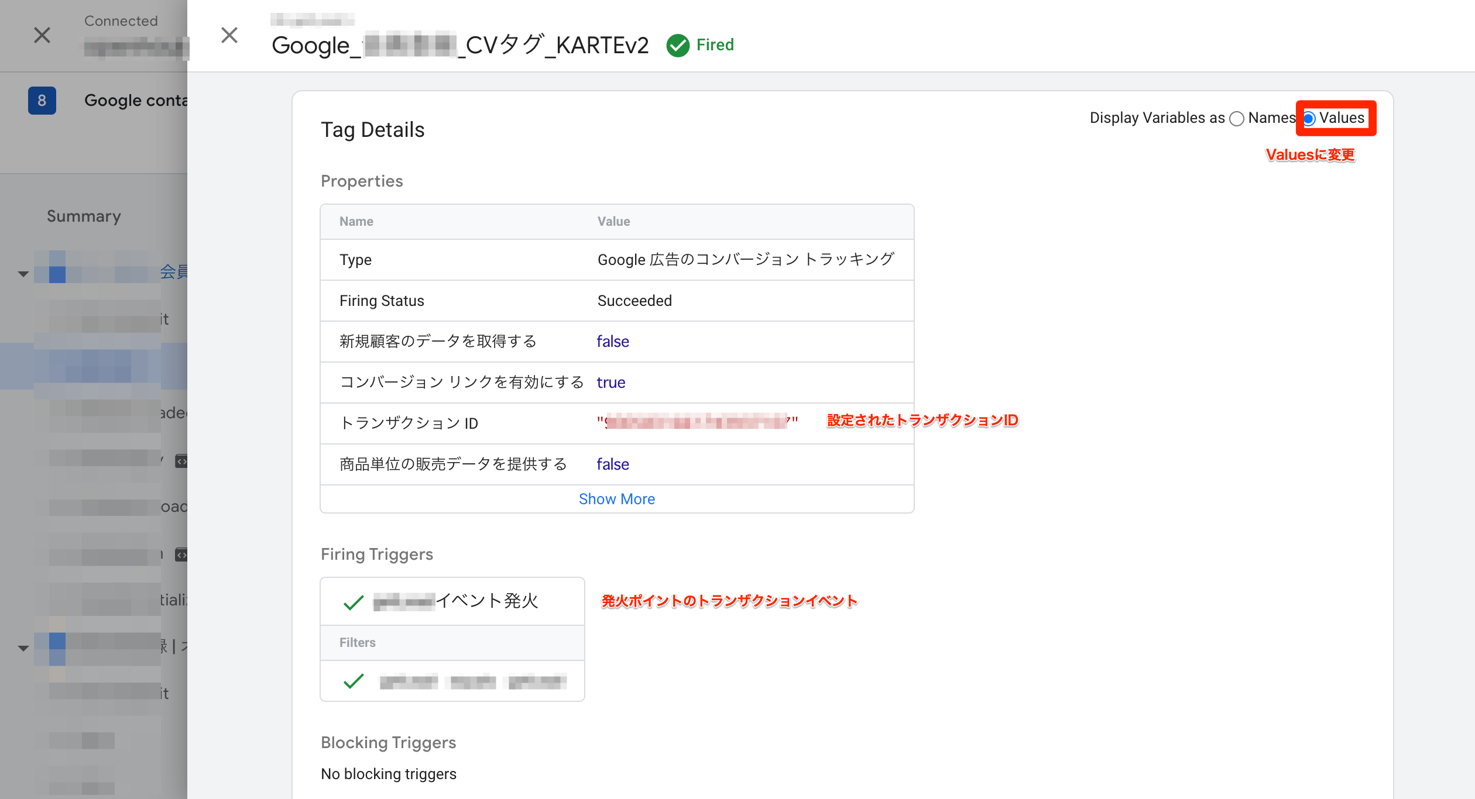Select the Values radio button

tap(1309, 119)
